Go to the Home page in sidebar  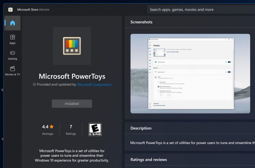[x=12, y=23]
